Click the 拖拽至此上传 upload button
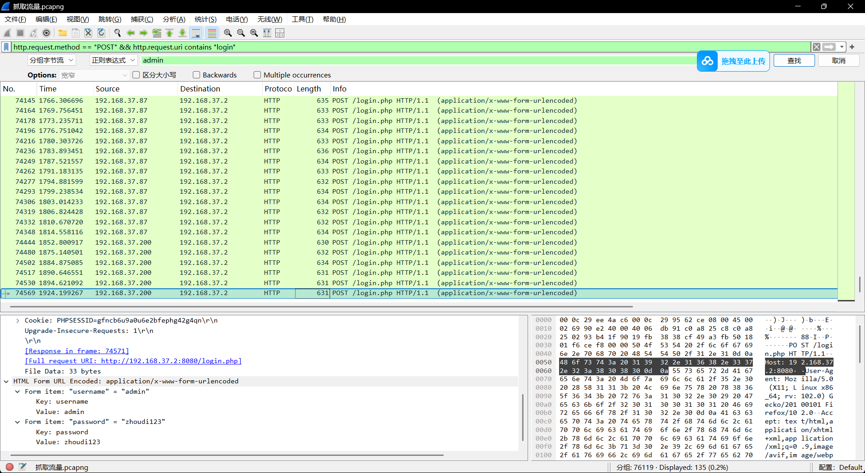 tap(743, 61)
